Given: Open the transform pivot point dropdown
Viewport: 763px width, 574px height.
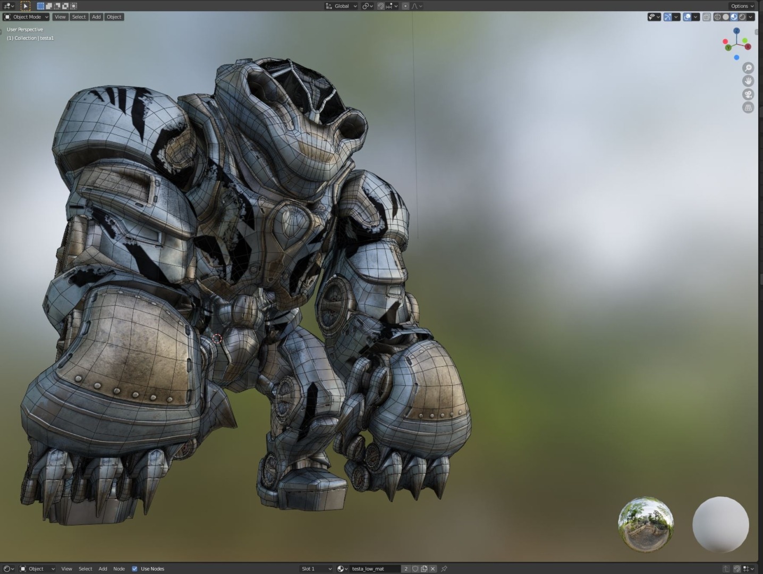Looking at the screenshot, I should (x=368, y=6).
